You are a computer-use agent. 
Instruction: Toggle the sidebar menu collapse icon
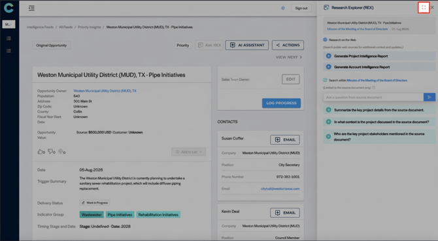coord(31,8)
